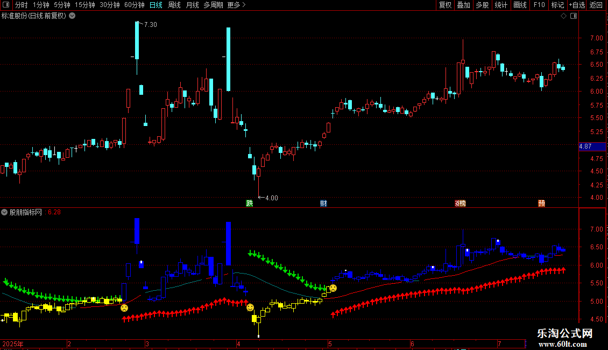
Task: Switch to 分时 intraday view
Action: point(22,5)
